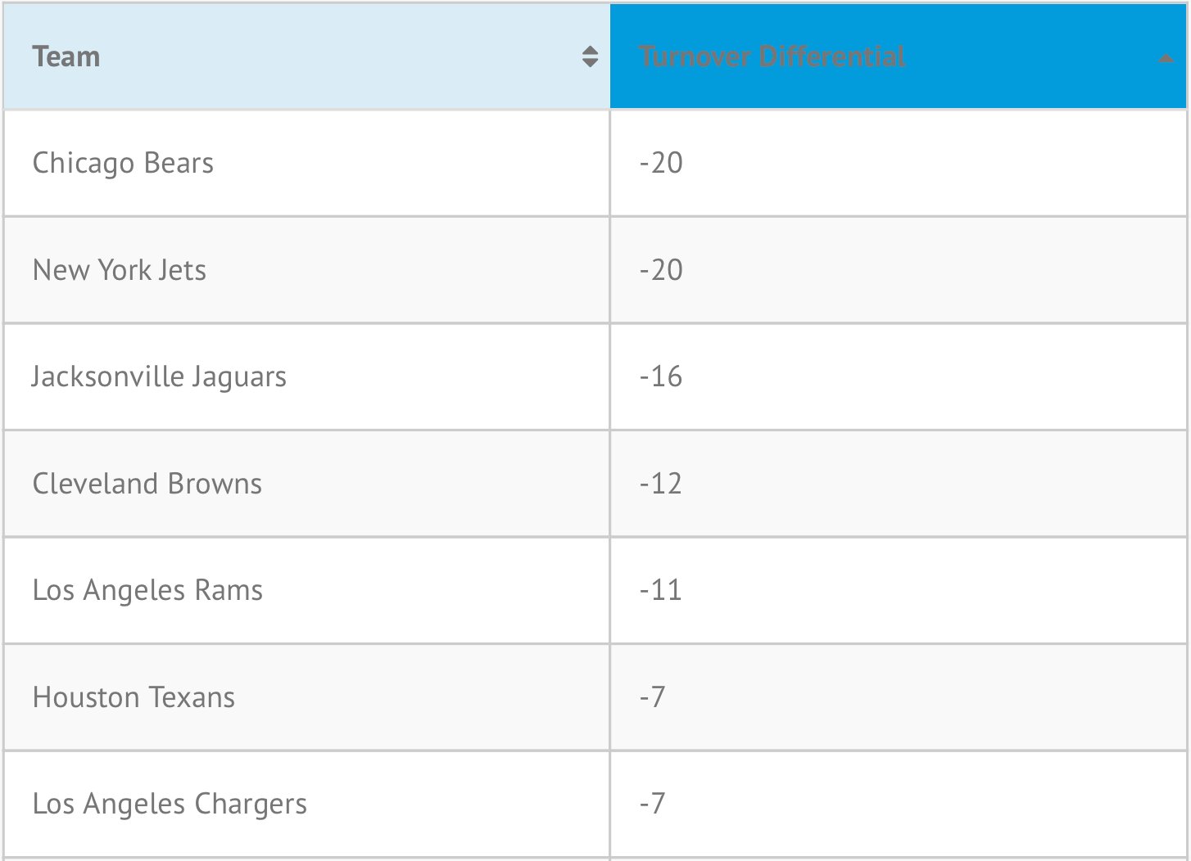The image size is (1191, 861).
Task: Select the Chicago Bears team cell
Action: coord(123,163)
